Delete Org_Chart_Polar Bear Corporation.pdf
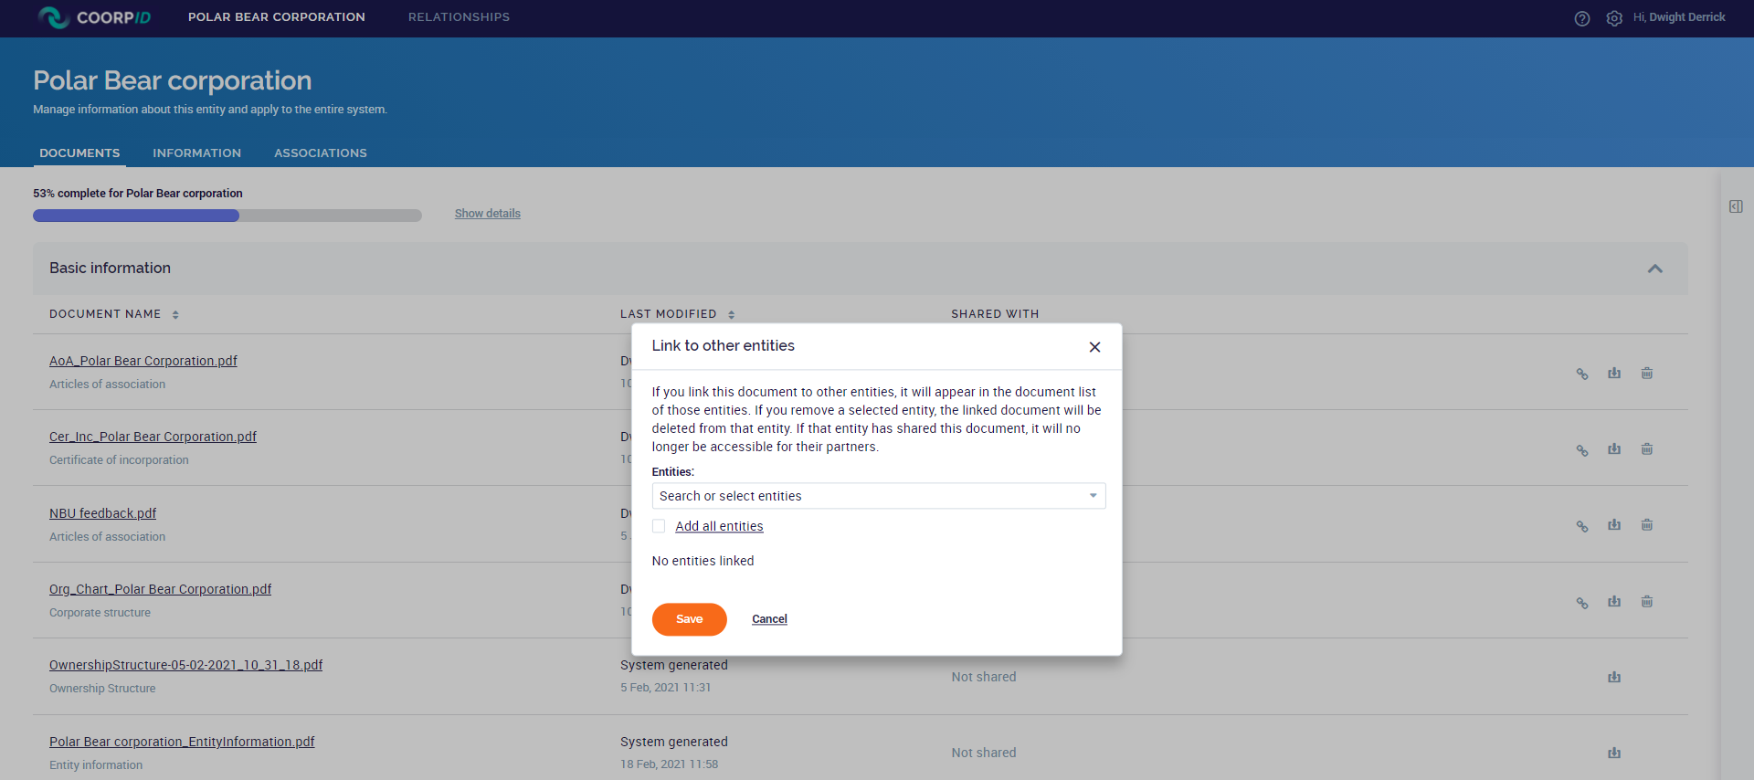The height and width of the screenshot is (780, 1754). coord(1646,601)
